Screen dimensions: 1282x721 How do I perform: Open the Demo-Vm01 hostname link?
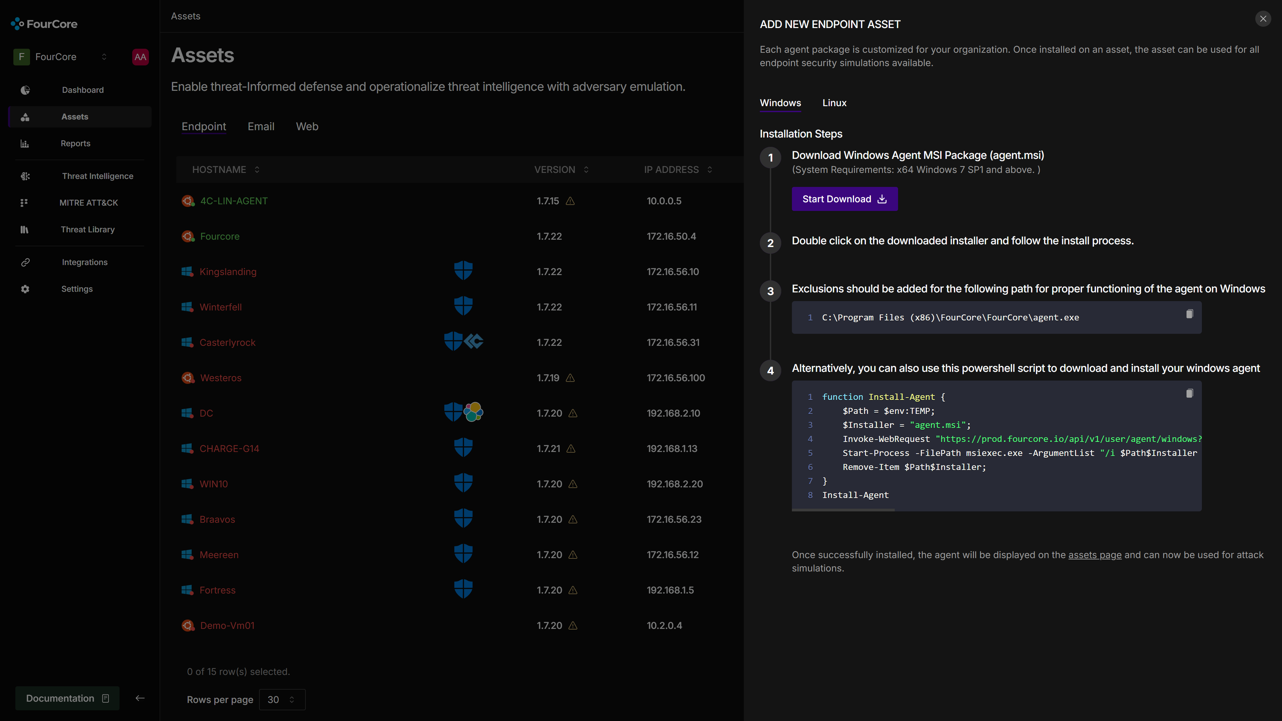click(227, 626)
